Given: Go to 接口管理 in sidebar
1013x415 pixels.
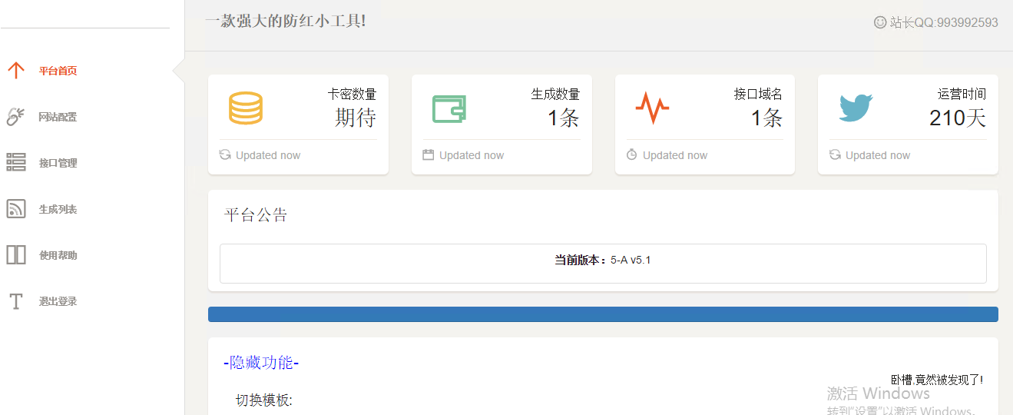Looking at the screenshot, I should 58,163.
